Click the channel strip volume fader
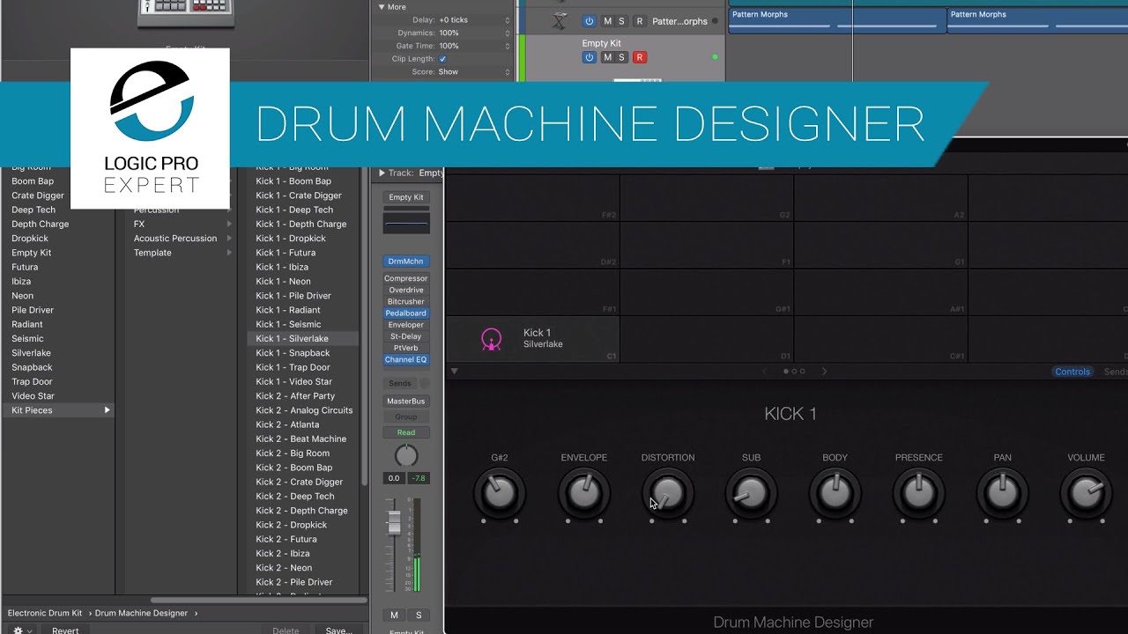 (394, 523)
